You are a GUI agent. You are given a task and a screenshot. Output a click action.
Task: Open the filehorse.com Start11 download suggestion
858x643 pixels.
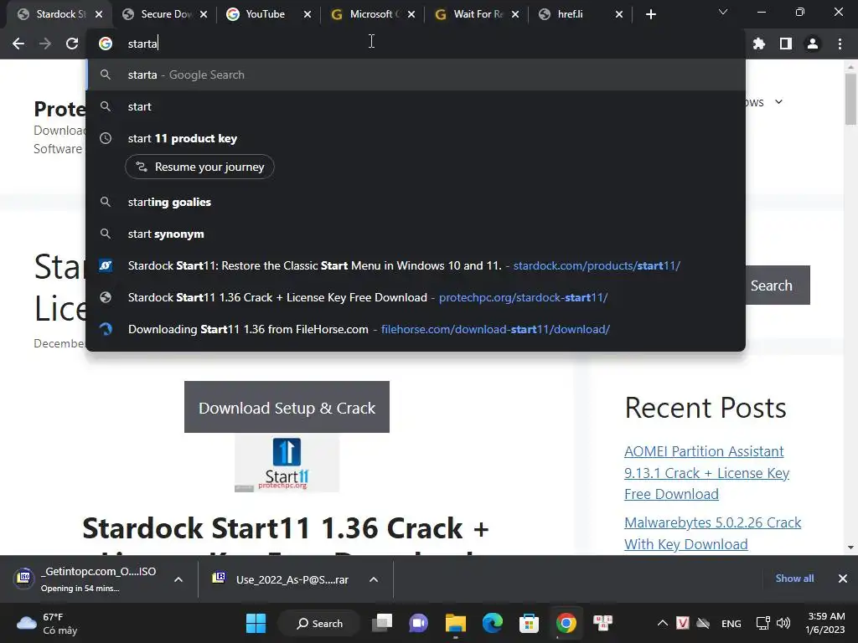coord(416,329)
